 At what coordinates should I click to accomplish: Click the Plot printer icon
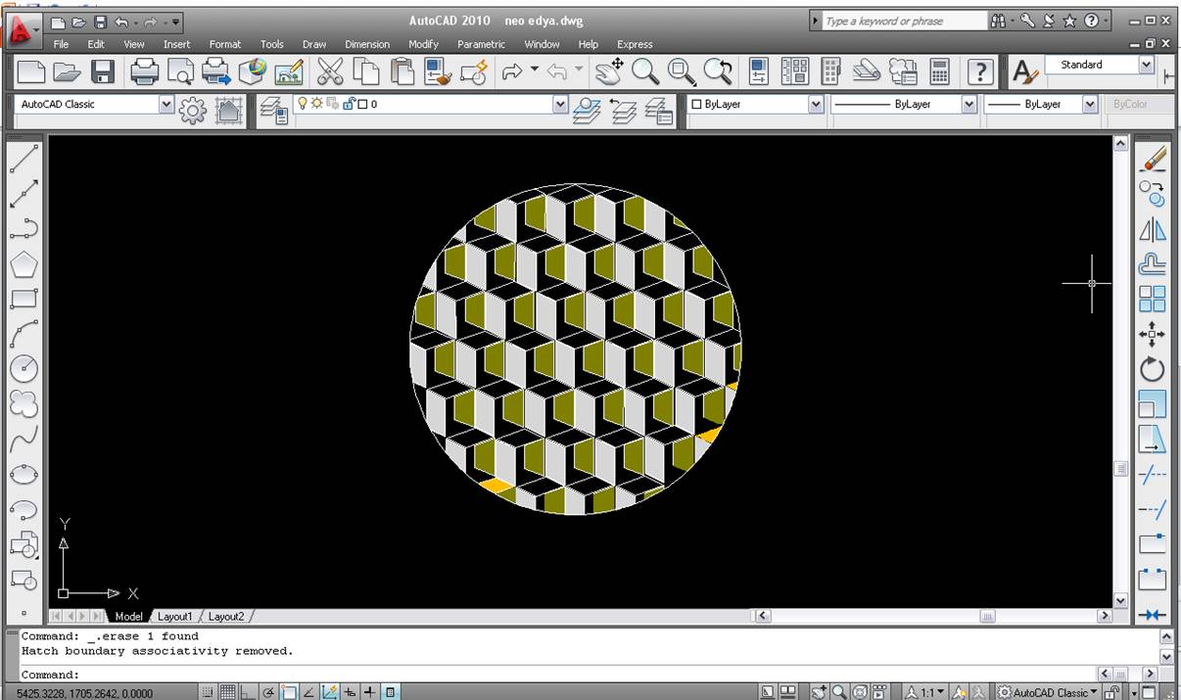(x=144, y=71)
